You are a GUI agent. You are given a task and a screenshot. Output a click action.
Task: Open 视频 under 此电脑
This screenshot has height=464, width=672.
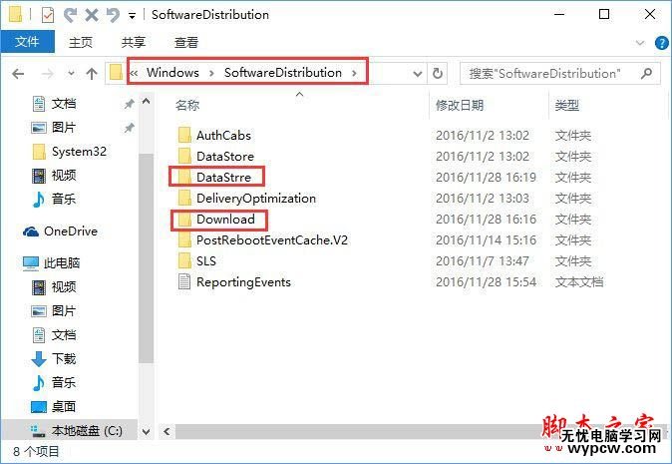coord(64,287)
